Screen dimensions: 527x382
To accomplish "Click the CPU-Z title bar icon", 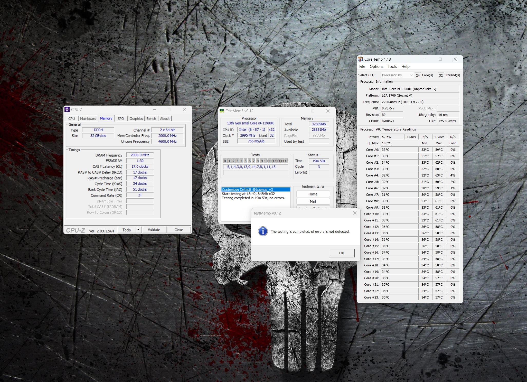I will click(x=67, y=109).
